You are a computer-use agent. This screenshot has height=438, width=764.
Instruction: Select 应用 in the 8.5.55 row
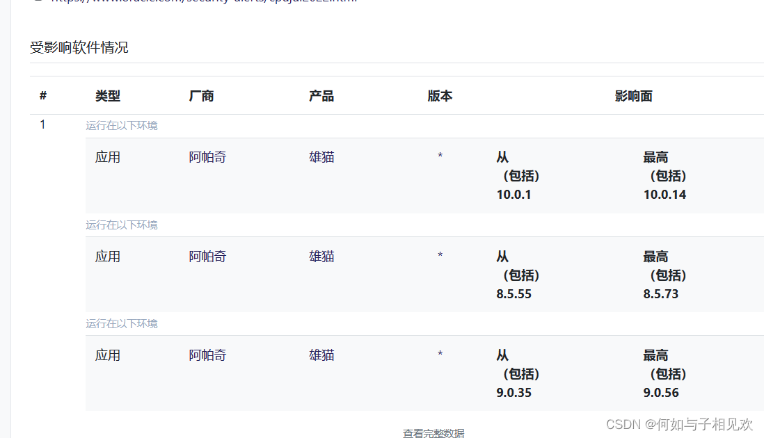pyautogui.click(x=108, y=257)
